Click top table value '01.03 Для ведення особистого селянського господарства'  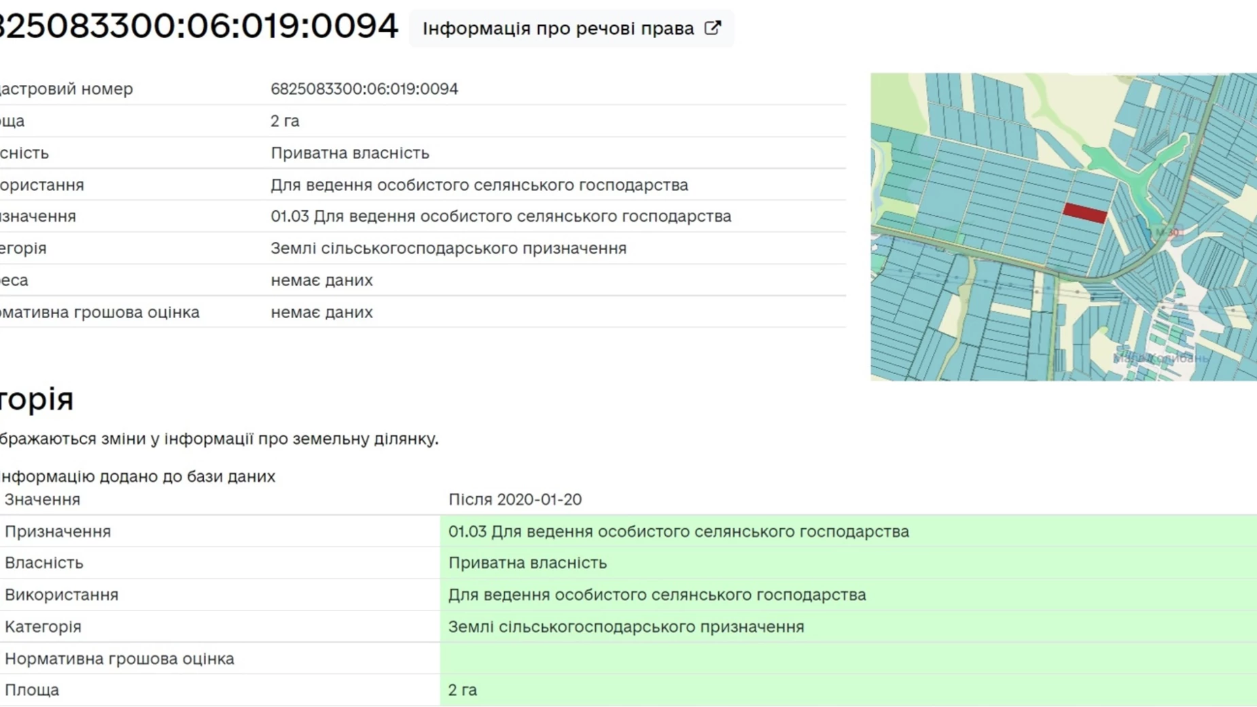point(501,216)
